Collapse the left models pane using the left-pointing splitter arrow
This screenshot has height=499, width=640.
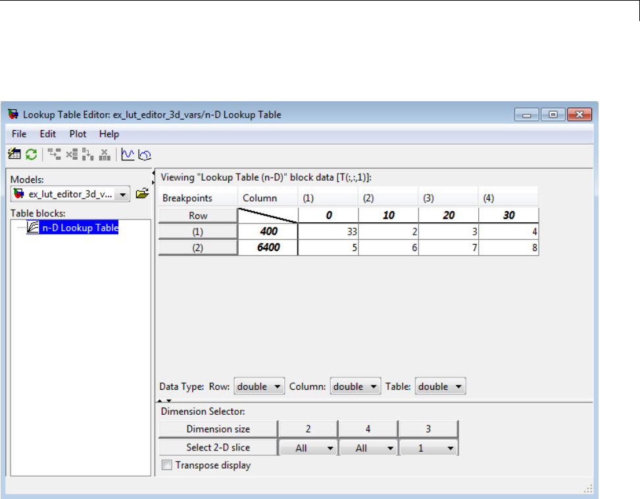[153, 174]
